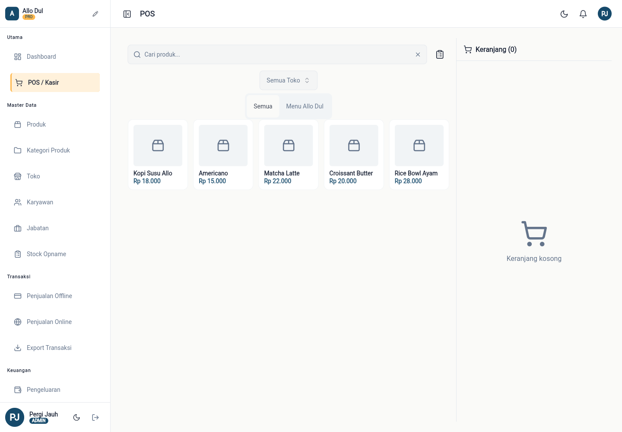
Task: Click the Allo Dul logo badge
Action: tap(12, 14)
